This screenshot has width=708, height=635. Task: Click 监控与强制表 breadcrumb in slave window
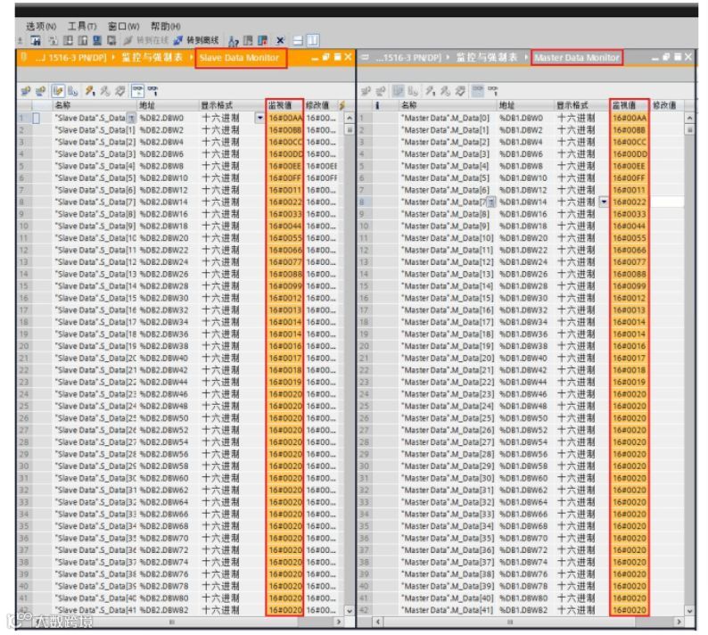(152, 57)
